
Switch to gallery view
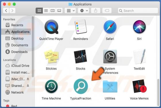pyautogui.click(x=59, y=11)
